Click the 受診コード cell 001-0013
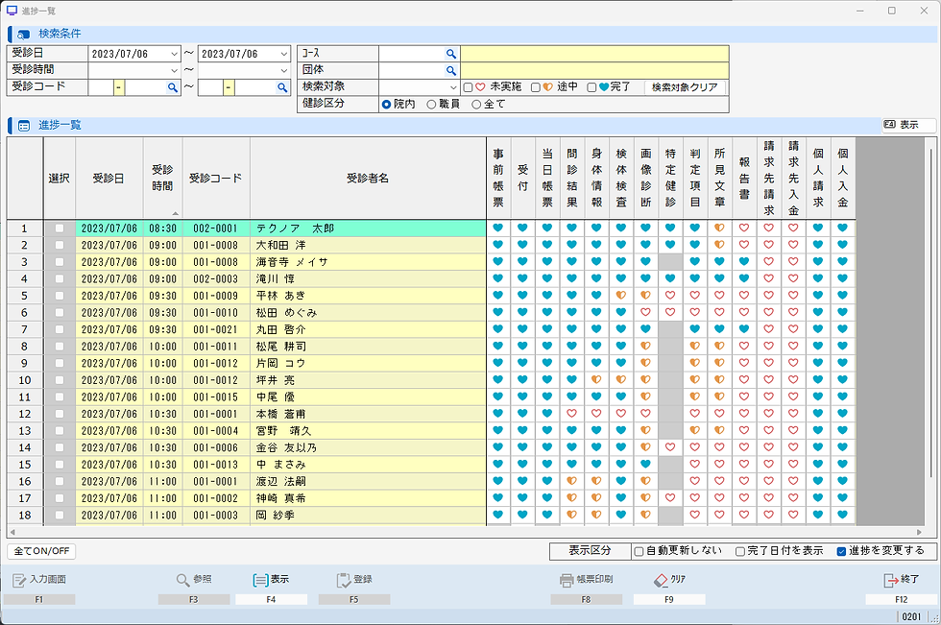 tap(216, 465)
